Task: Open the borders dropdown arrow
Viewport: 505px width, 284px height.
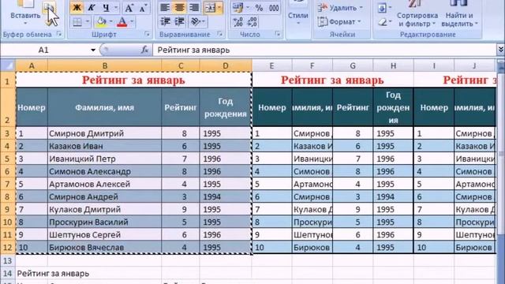Action: click(x=88, y=22)
